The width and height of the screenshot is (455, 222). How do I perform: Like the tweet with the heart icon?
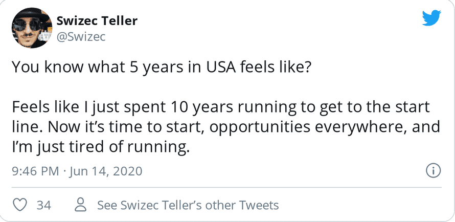point(19,205)
